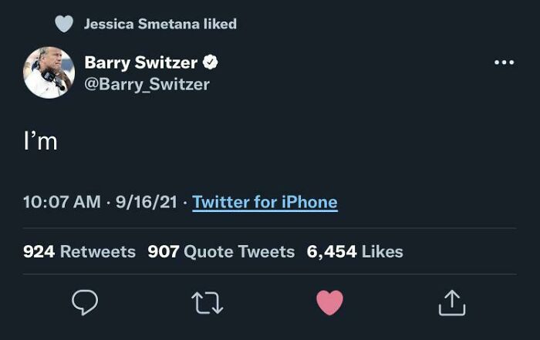The width and height of the screenshot is (540, 340).
Task: Click the 10:07 AM timestamp
Action: tap(62, 202)
